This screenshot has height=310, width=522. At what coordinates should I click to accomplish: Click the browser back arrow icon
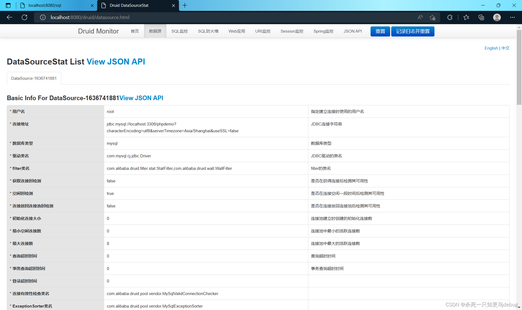click(10, 17)
